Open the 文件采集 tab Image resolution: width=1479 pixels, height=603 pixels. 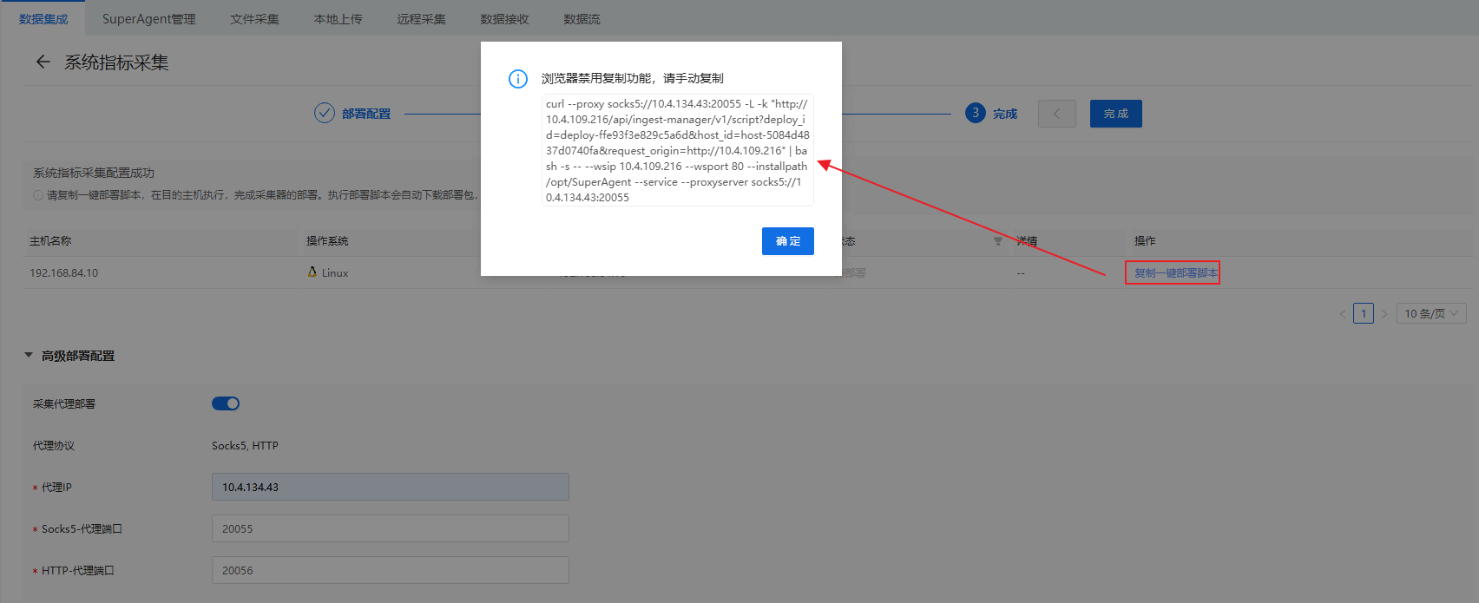255,19
